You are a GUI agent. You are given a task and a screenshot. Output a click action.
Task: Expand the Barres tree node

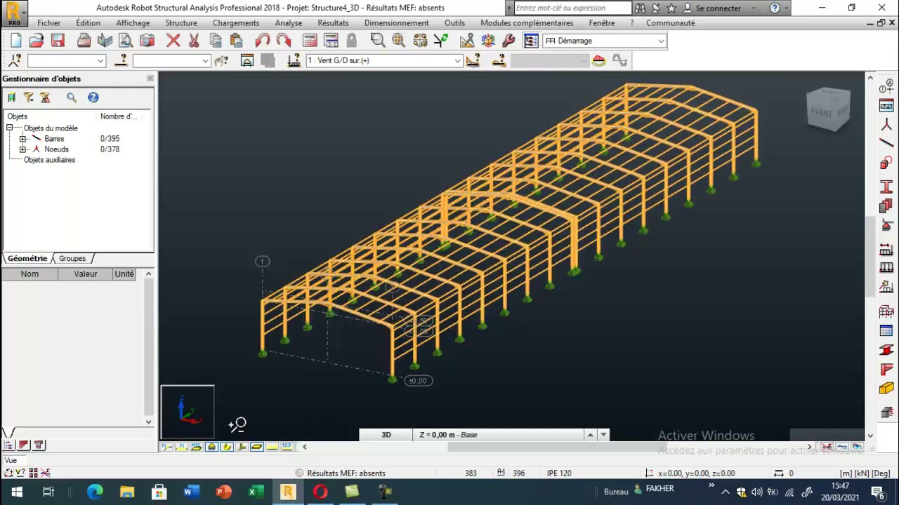[x=22, y=139]
